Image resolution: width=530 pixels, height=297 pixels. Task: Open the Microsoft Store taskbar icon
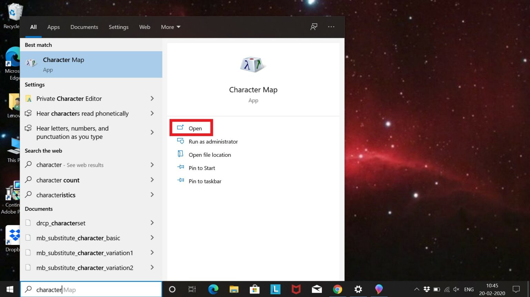pos(254,289)
